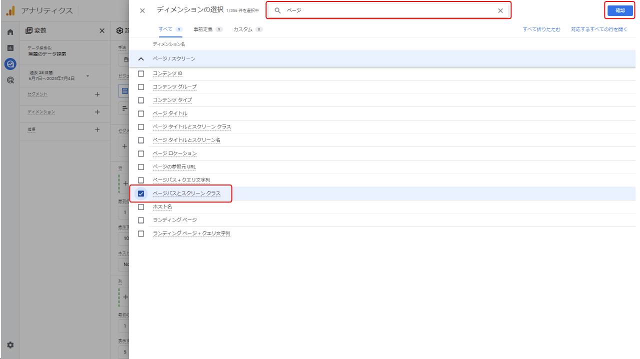Open the admin settings gear icon
The height and width of the screenshot is (359, 640).
[10, 345]
